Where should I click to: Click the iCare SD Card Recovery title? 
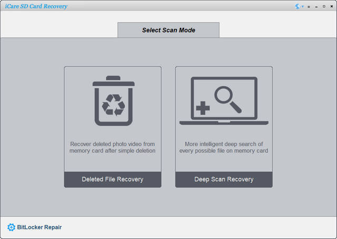[x=36, y=6]
